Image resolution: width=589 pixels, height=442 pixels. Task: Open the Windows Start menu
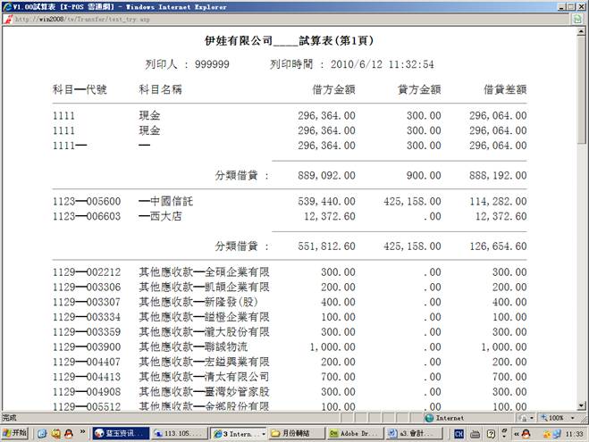[x=15, y=433]
